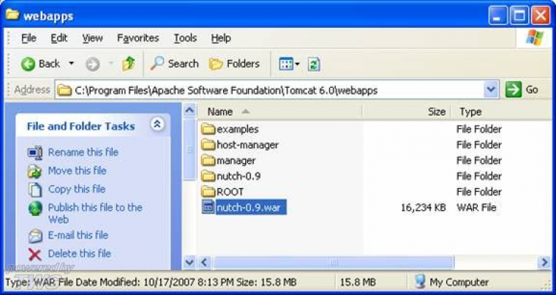Select the ROOT folder icon
This screenshot has height=295, width=556.
pos(208,192)
